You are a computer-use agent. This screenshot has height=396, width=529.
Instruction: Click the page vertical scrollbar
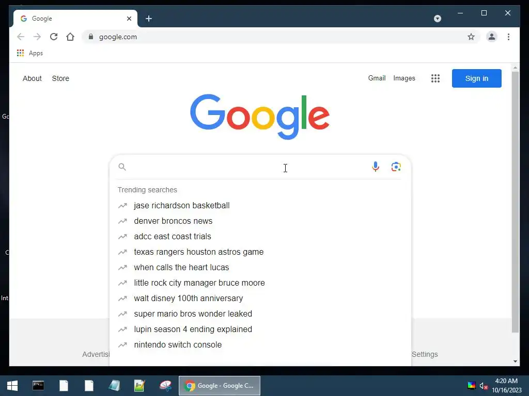(x=515, y=202)
